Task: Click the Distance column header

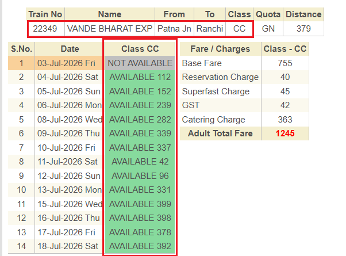Action: [x=303, y=14]
